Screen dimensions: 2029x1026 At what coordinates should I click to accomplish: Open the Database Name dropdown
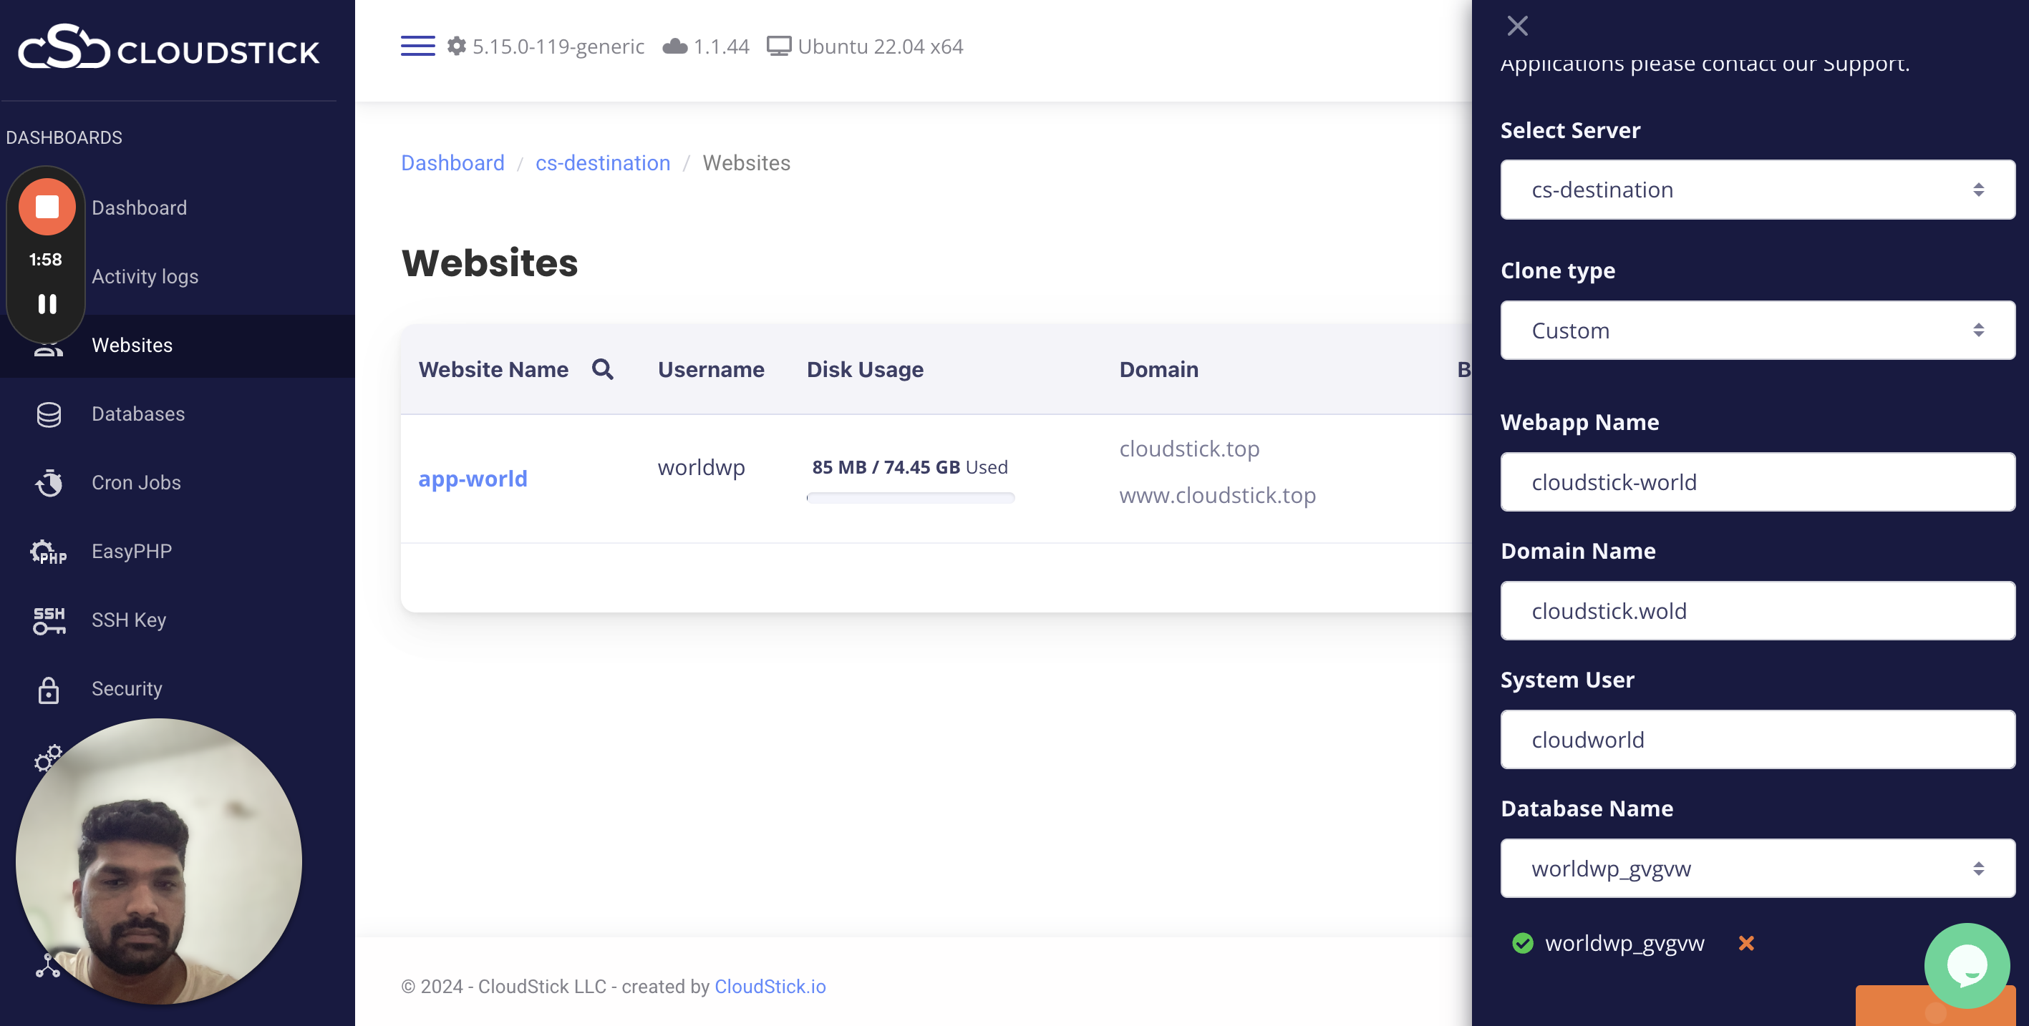click(1757, 869)
